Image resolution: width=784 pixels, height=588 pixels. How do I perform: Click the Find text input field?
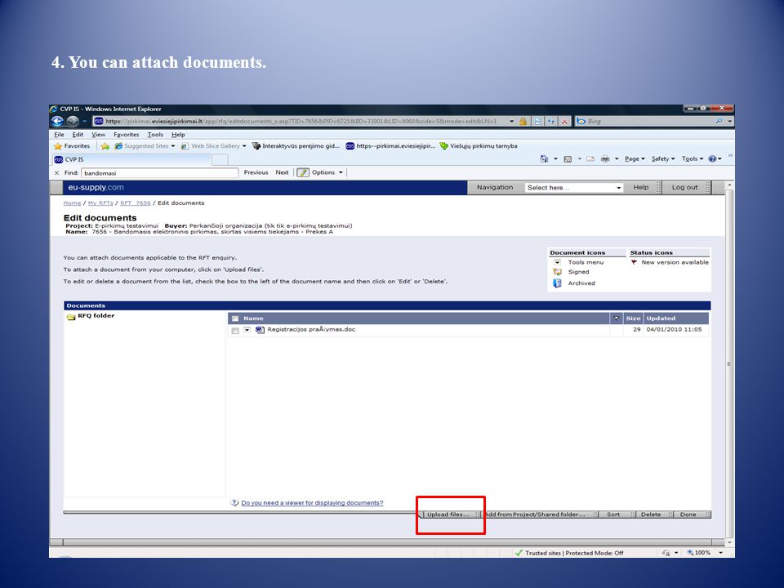(159, 173)
